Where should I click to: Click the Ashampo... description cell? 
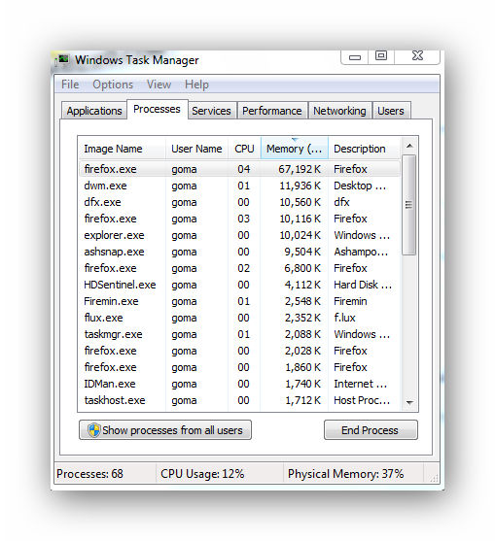pyautogui.click(x=361, y=252)
